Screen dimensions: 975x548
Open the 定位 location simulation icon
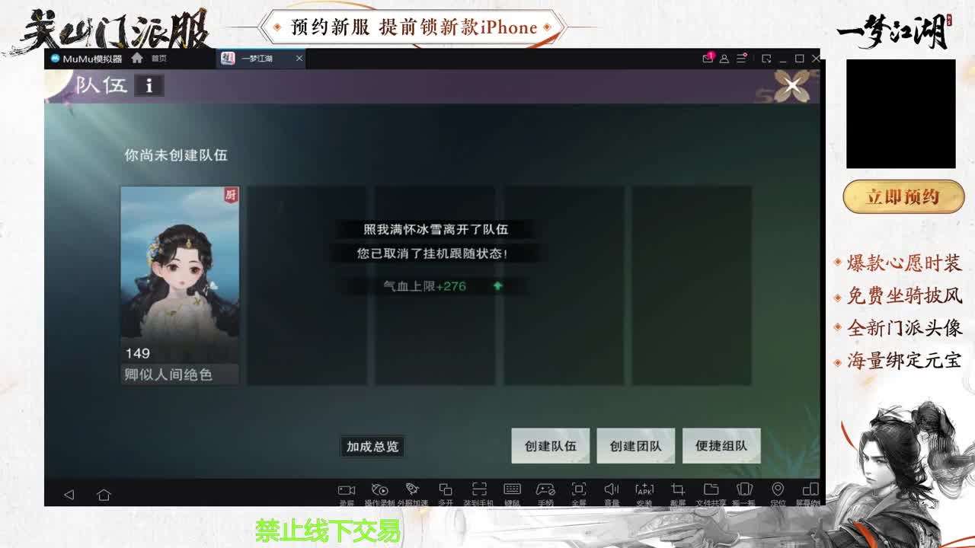point(778,491)
